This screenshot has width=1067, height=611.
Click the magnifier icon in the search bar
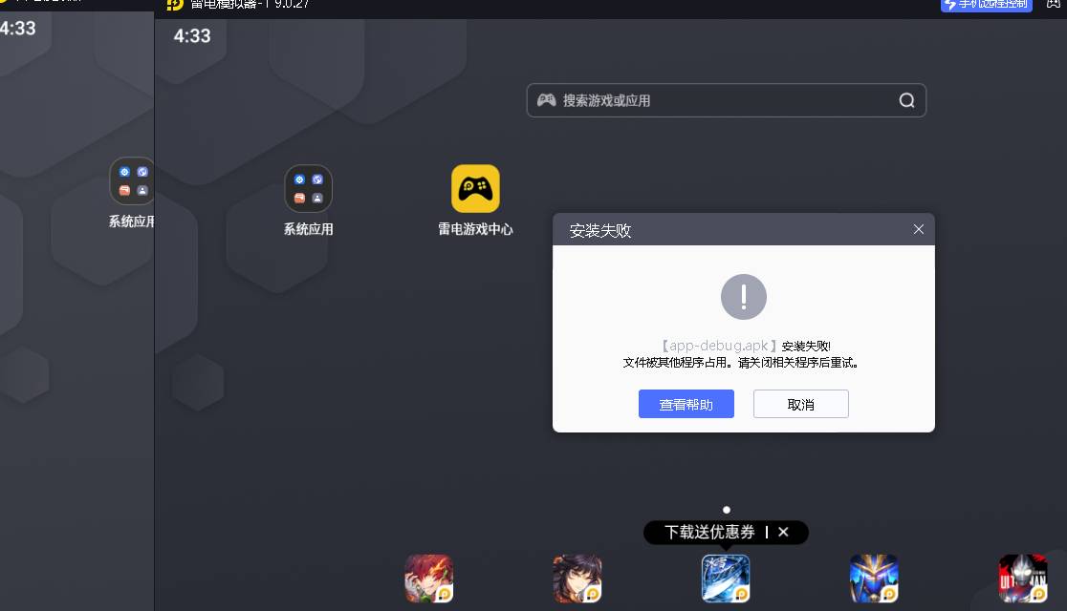906,100
